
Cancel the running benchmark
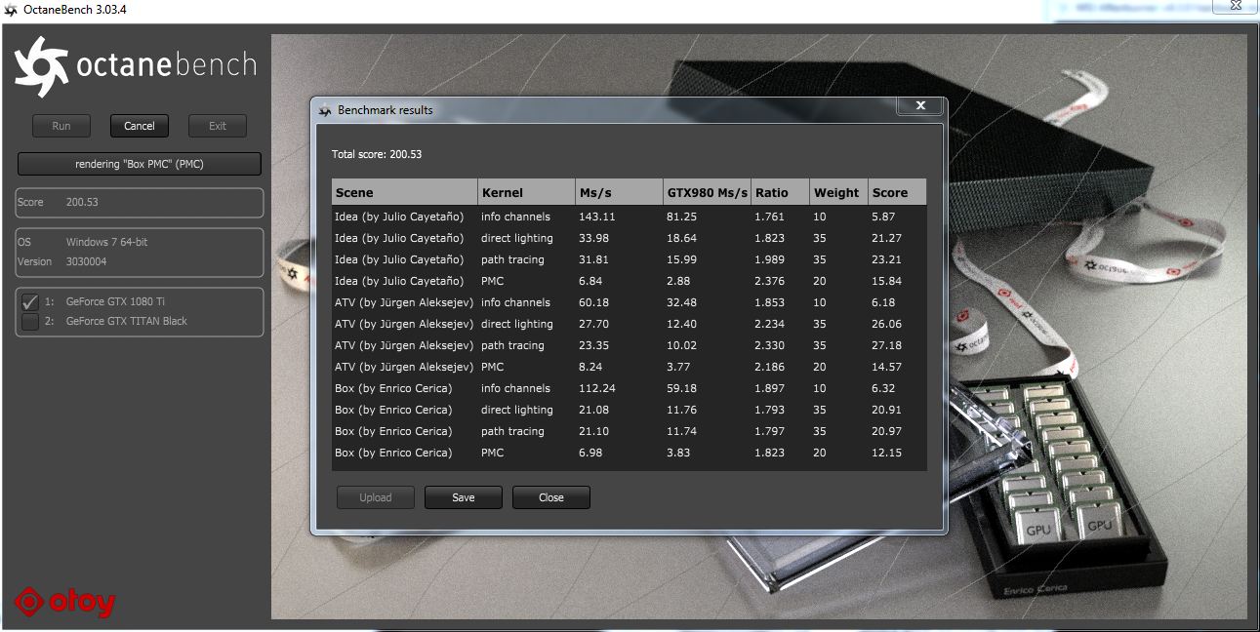(x=140, y=126)
